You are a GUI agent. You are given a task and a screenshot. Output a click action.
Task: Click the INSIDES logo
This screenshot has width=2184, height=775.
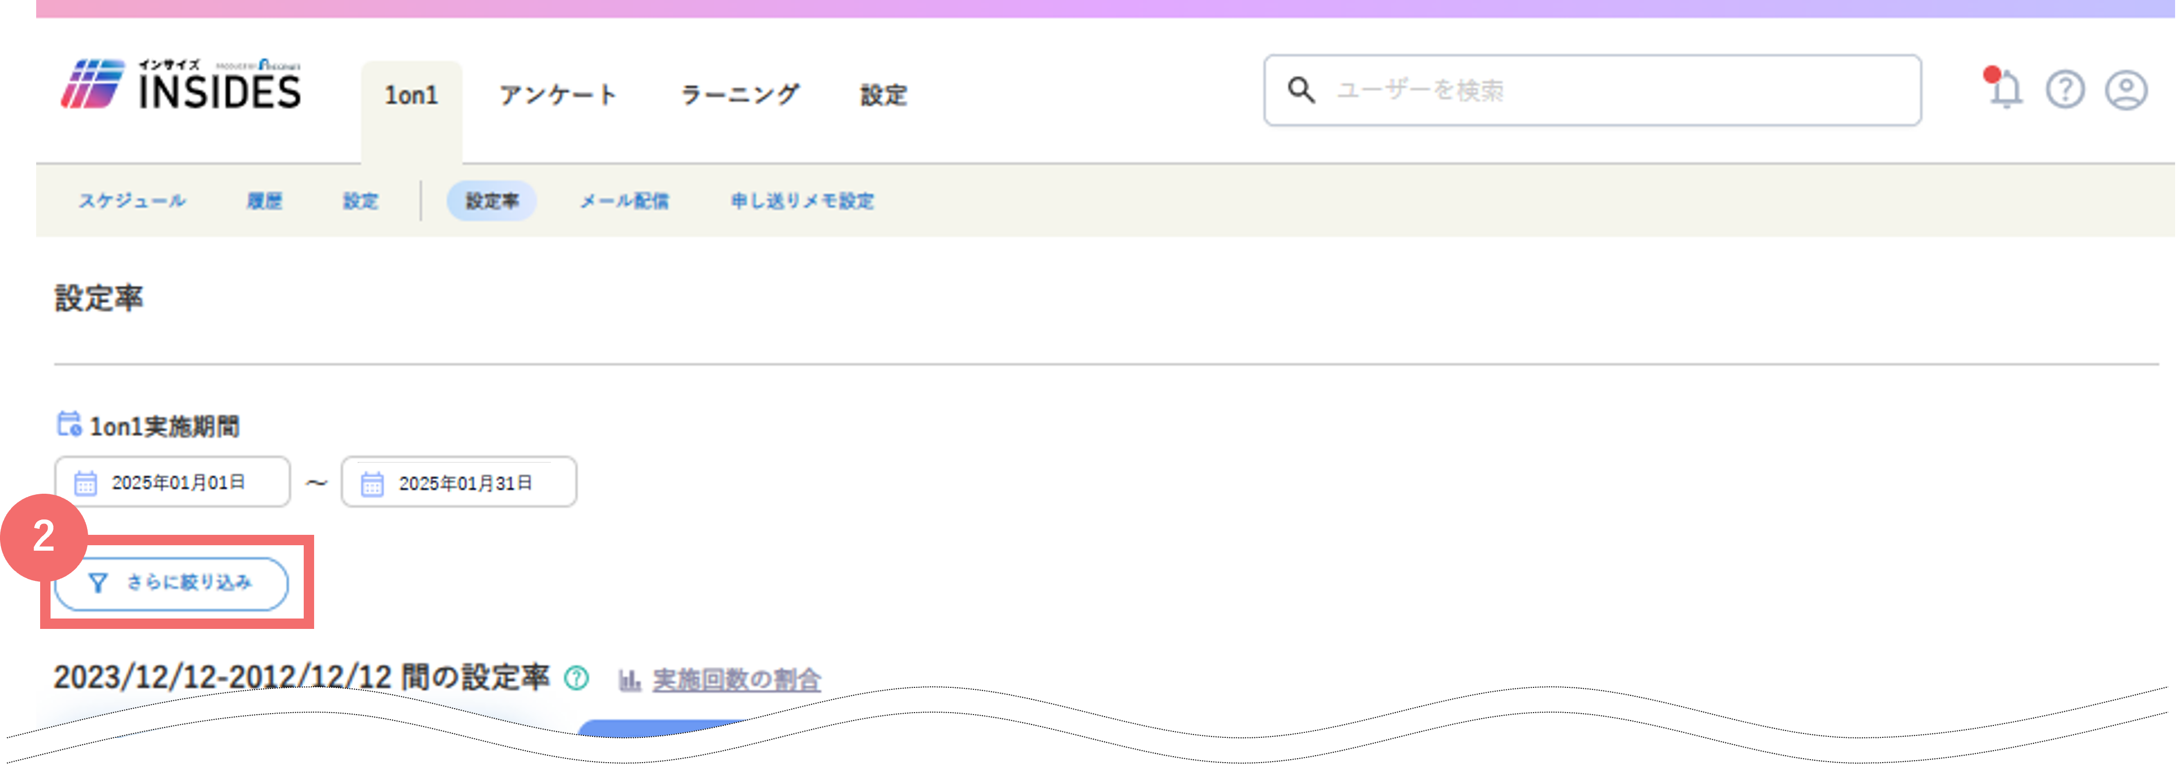click(x=180, y=85)
